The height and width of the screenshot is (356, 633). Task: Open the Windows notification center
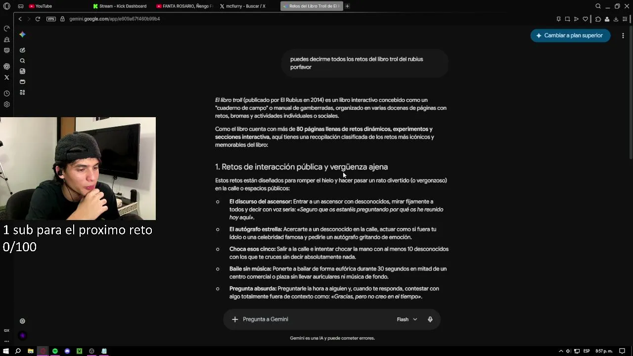[622, 351]
